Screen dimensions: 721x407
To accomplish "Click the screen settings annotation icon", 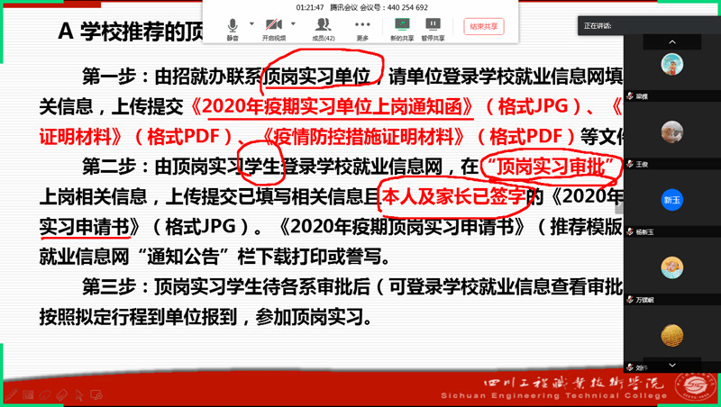I will point(96,394).
